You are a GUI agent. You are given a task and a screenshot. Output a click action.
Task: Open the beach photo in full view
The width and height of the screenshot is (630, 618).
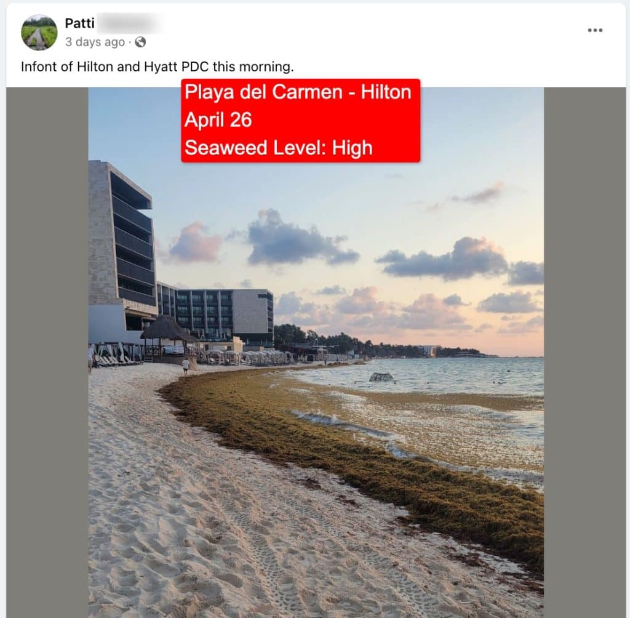tap(316, 352)
